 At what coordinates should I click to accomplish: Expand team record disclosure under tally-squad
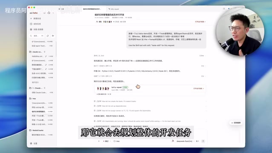pos(104,94)
